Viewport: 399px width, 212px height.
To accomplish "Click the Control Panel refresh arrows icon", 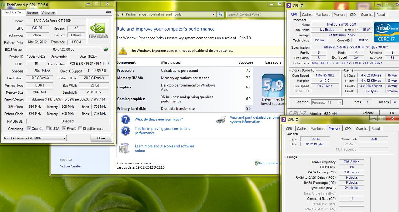I will (220, 14).
